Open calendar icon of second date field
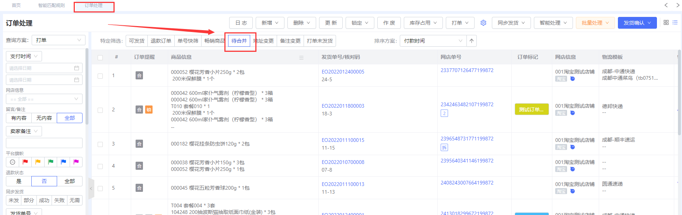 click(77, 80)
